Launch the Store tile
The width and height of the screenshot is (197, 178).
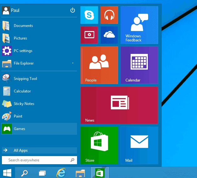tap(99, 145)
